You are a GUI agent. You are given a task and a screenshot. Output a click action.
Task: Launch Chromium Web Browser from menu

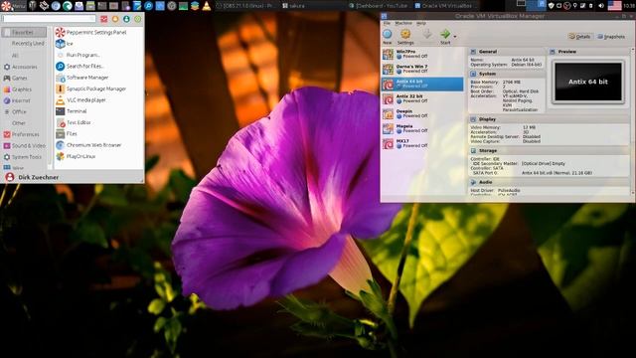pyautogui.click(x=98, y=145)
